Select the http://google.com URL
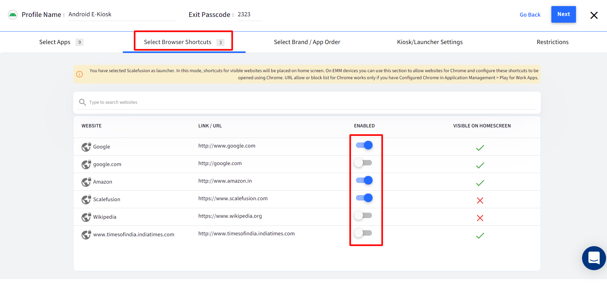Screen dimensions: 607x288 220,163
